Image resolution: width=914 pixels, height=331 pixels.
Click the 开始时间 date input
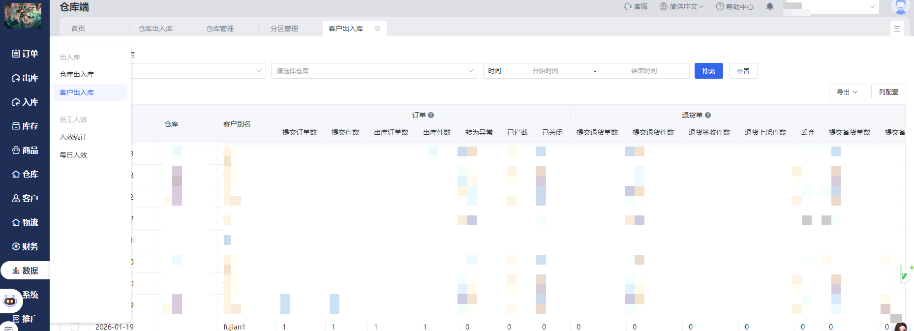point(545,71)
